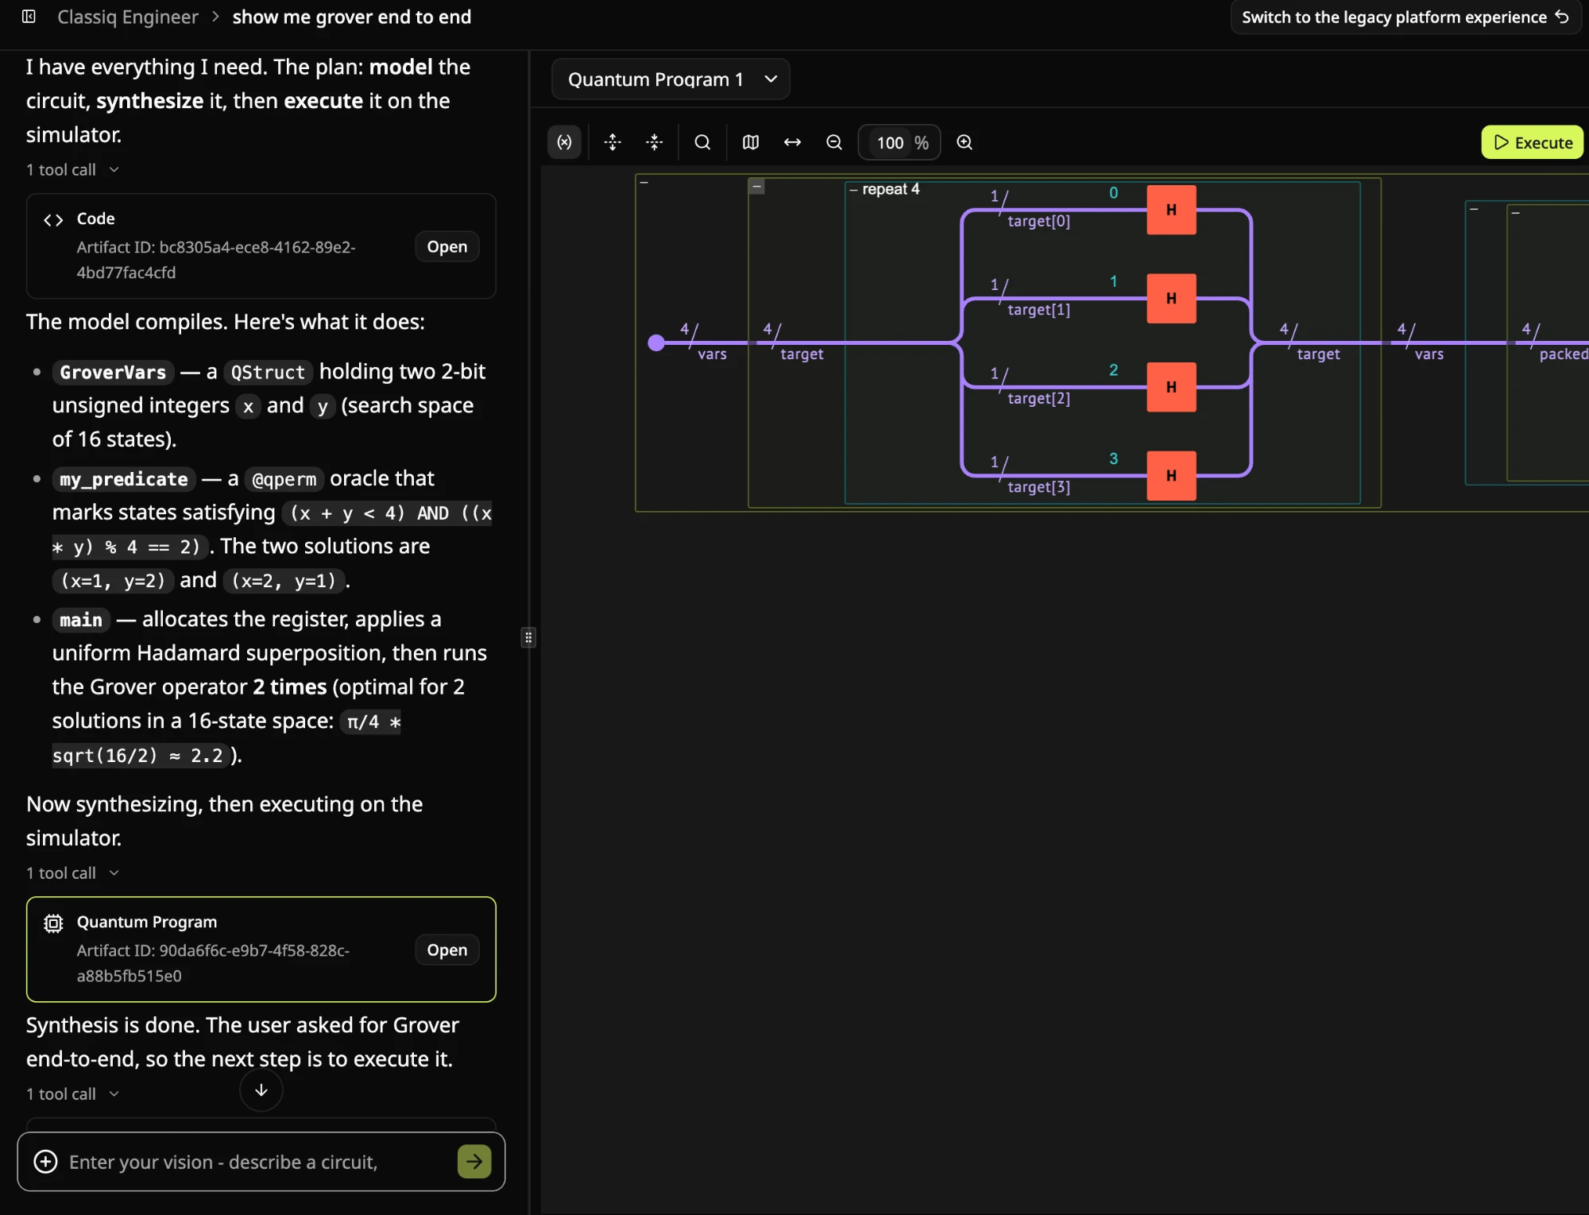Click the H gate on target[0]
The height and width of the screenshot is (1215, 1589).
point(1171,210)
